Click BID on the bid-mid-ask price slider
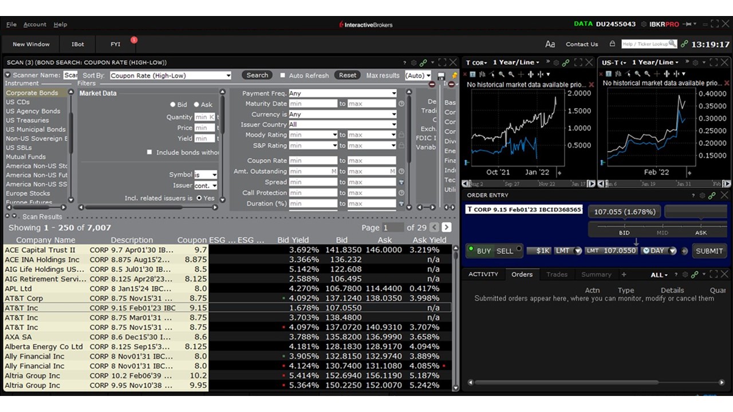This screenshot has height=412, width=733. pos(624,232)
